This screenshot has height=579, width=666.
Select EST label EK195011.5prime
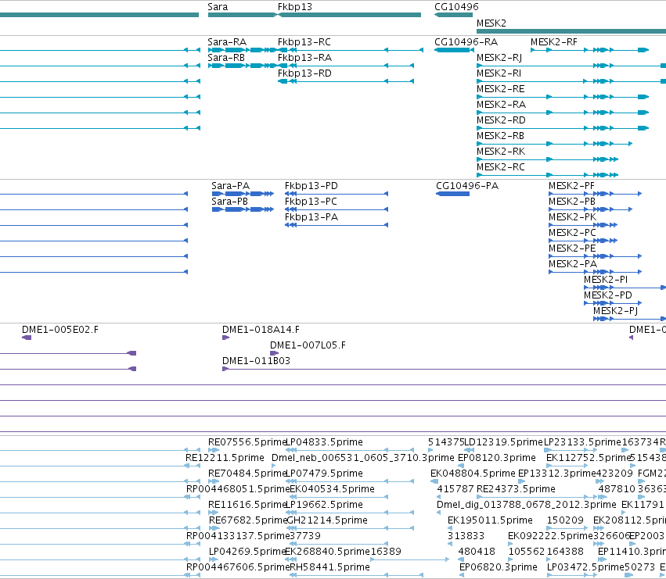(490, 520)
